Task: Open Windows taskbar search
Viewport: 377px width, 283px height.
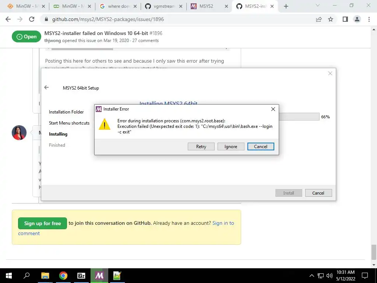Action: coord(27,276)
